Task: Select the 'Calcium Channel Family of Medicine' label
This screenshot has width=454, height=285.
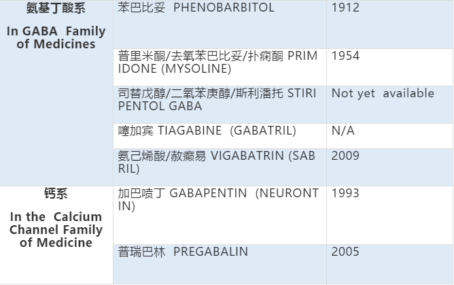Action: point(56,230)
